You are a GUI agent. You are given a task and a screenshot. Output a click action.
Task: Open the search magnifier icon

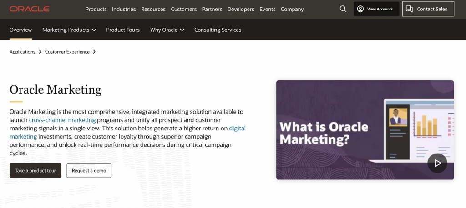(343, 9)
